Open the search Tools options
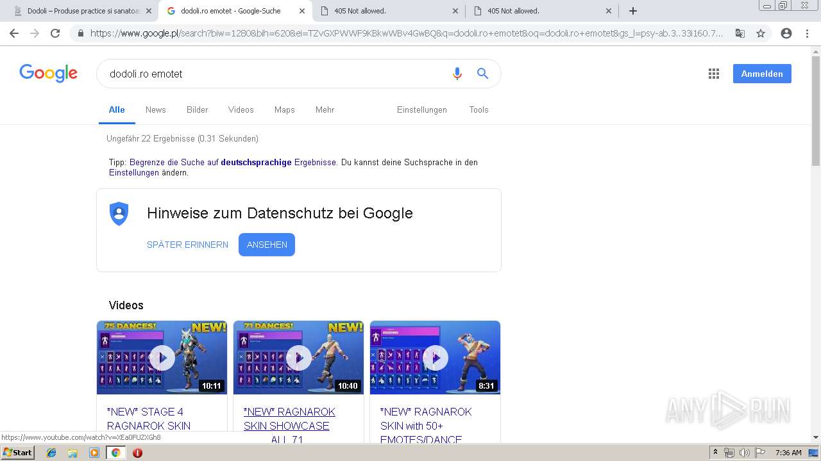The image size is (821, 461). 479,109
